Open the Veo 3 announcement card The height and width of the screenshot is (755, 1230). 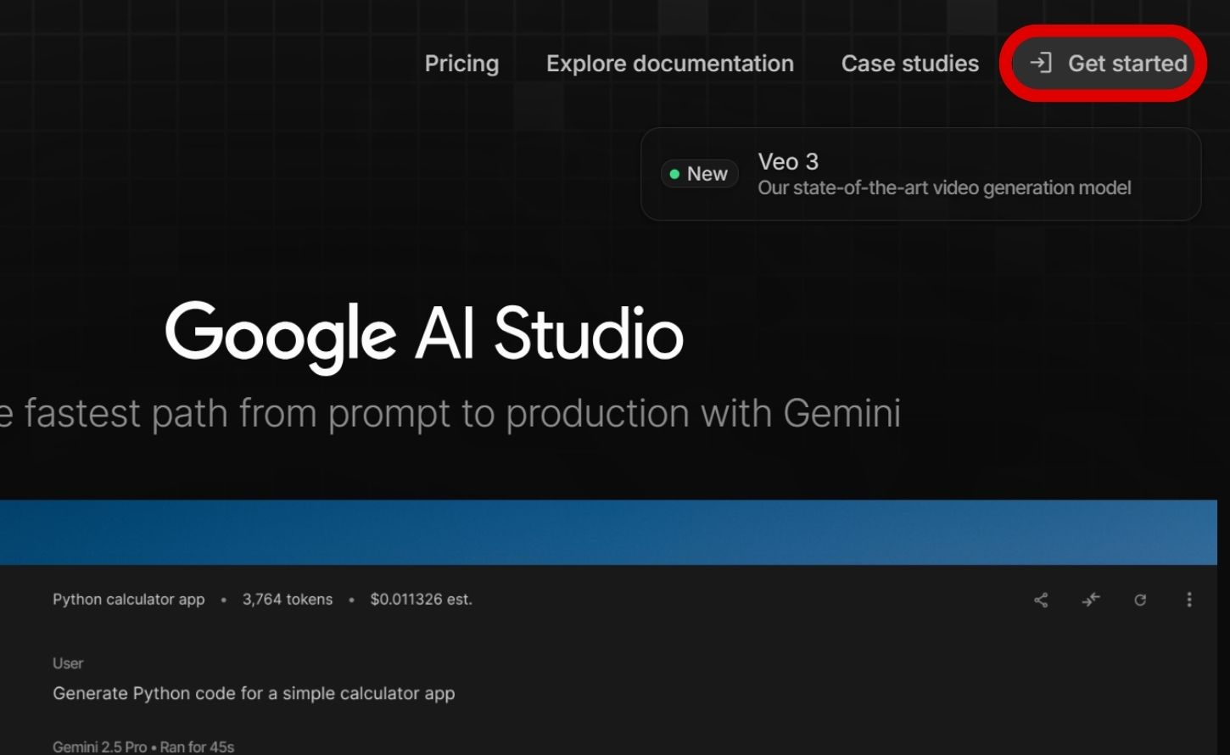tap(920, 174)
